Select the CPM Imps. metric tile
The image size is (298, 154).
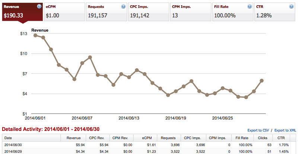191,12
